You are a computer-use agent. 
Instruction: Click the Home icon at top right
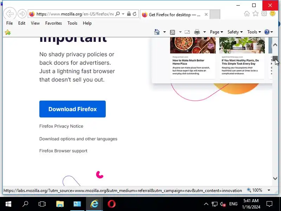(x=247, y=14)
